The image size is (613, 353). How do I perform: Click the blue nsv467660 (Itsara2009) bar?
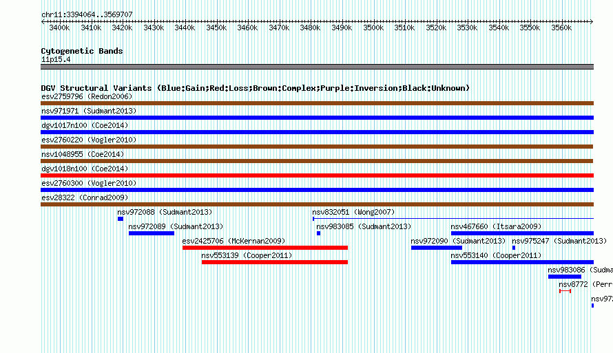coord(522,233)
